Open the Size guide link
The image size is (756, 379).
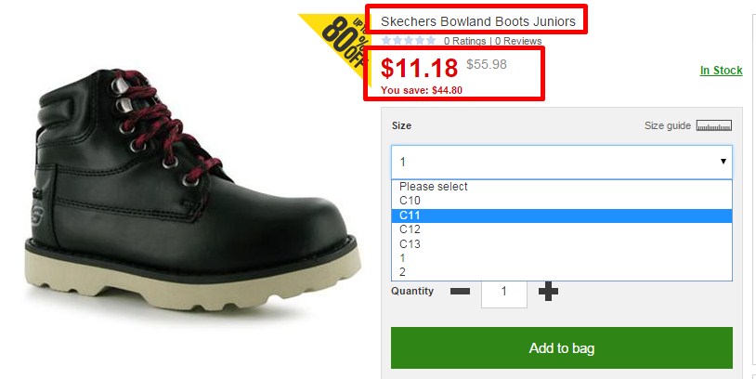pyautogui.click(x=667, y=125)
